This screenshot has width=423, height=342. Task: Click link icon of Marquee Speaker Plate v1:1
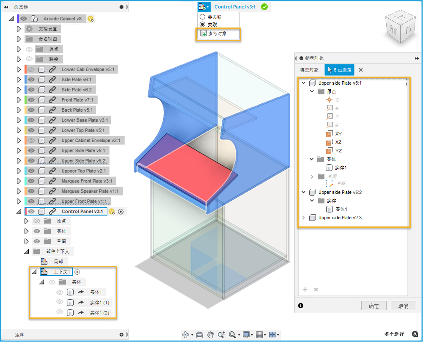tap(52, 191)
